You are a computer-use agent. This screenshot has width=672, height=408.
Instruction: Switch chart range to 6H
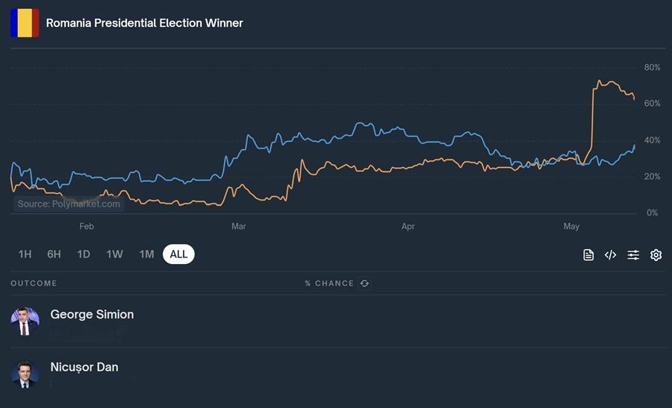(54, 254)
